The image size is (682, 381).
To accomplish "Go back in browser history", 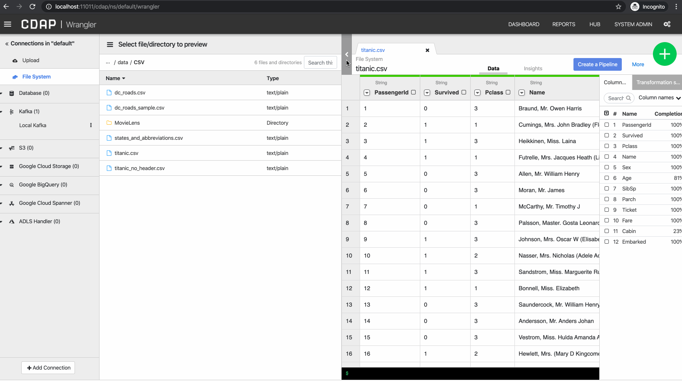I will (6, 7).
